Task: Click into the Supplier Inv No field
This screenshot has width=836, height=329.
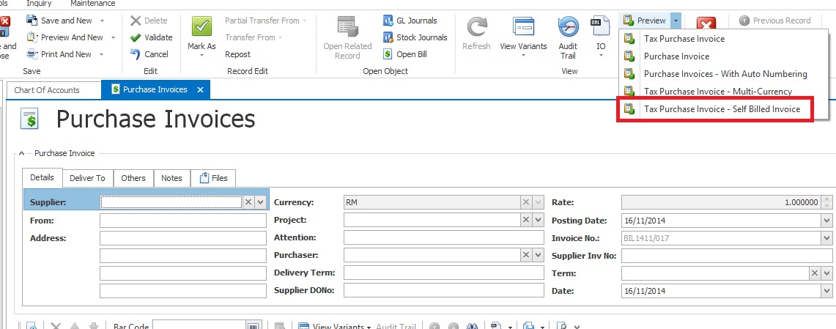Action: pos(727,256)
